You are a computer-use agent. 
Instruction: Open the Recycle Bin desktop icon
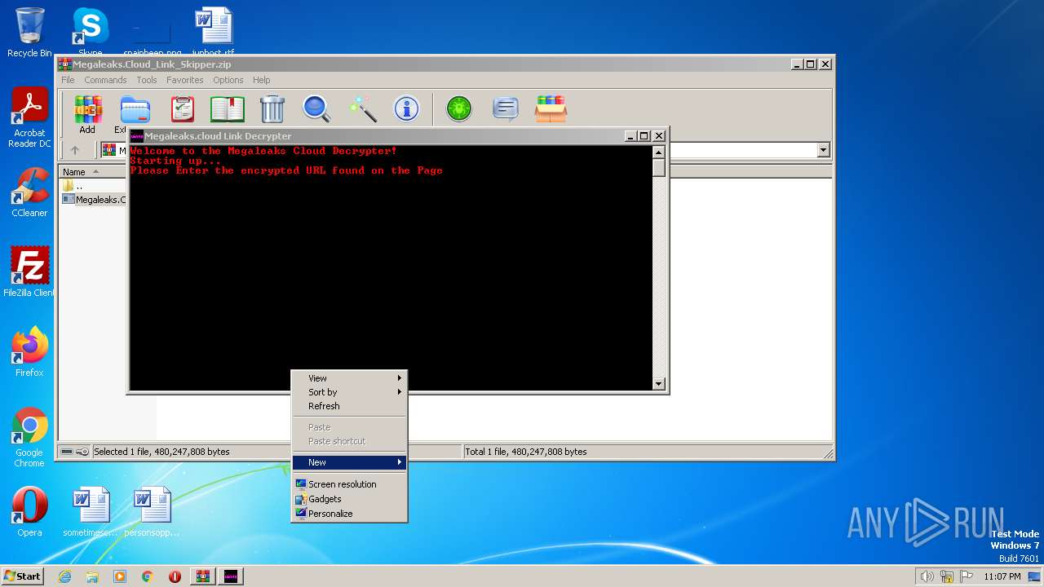click(29, 33)
